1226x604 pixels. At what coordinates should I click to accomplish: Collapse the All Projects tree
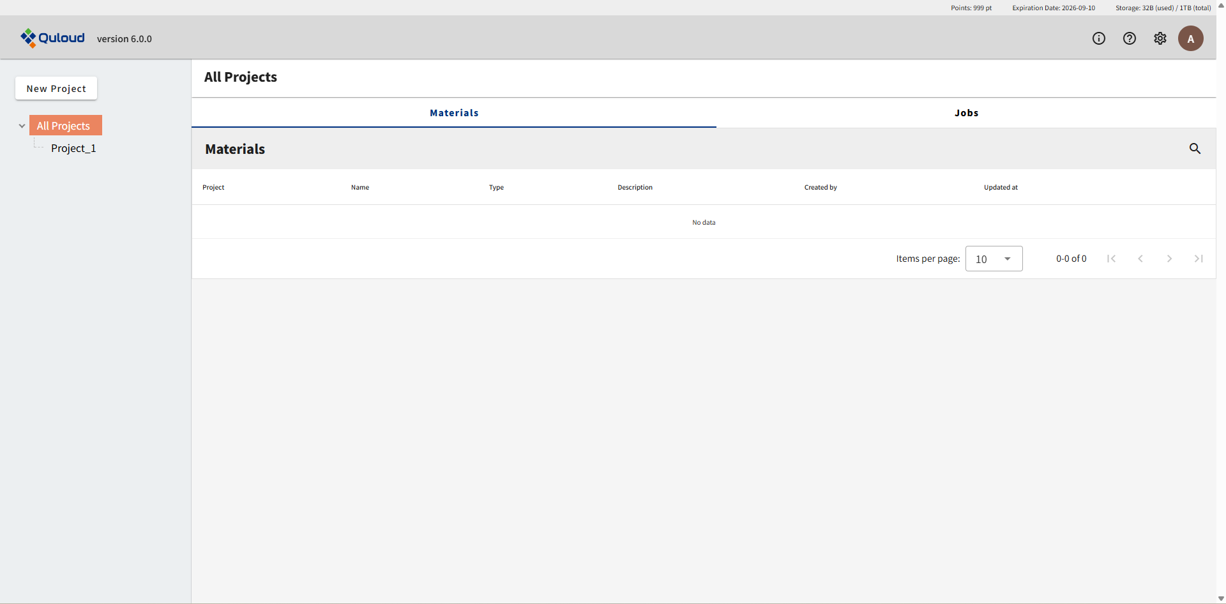click(x=22, y=126)
